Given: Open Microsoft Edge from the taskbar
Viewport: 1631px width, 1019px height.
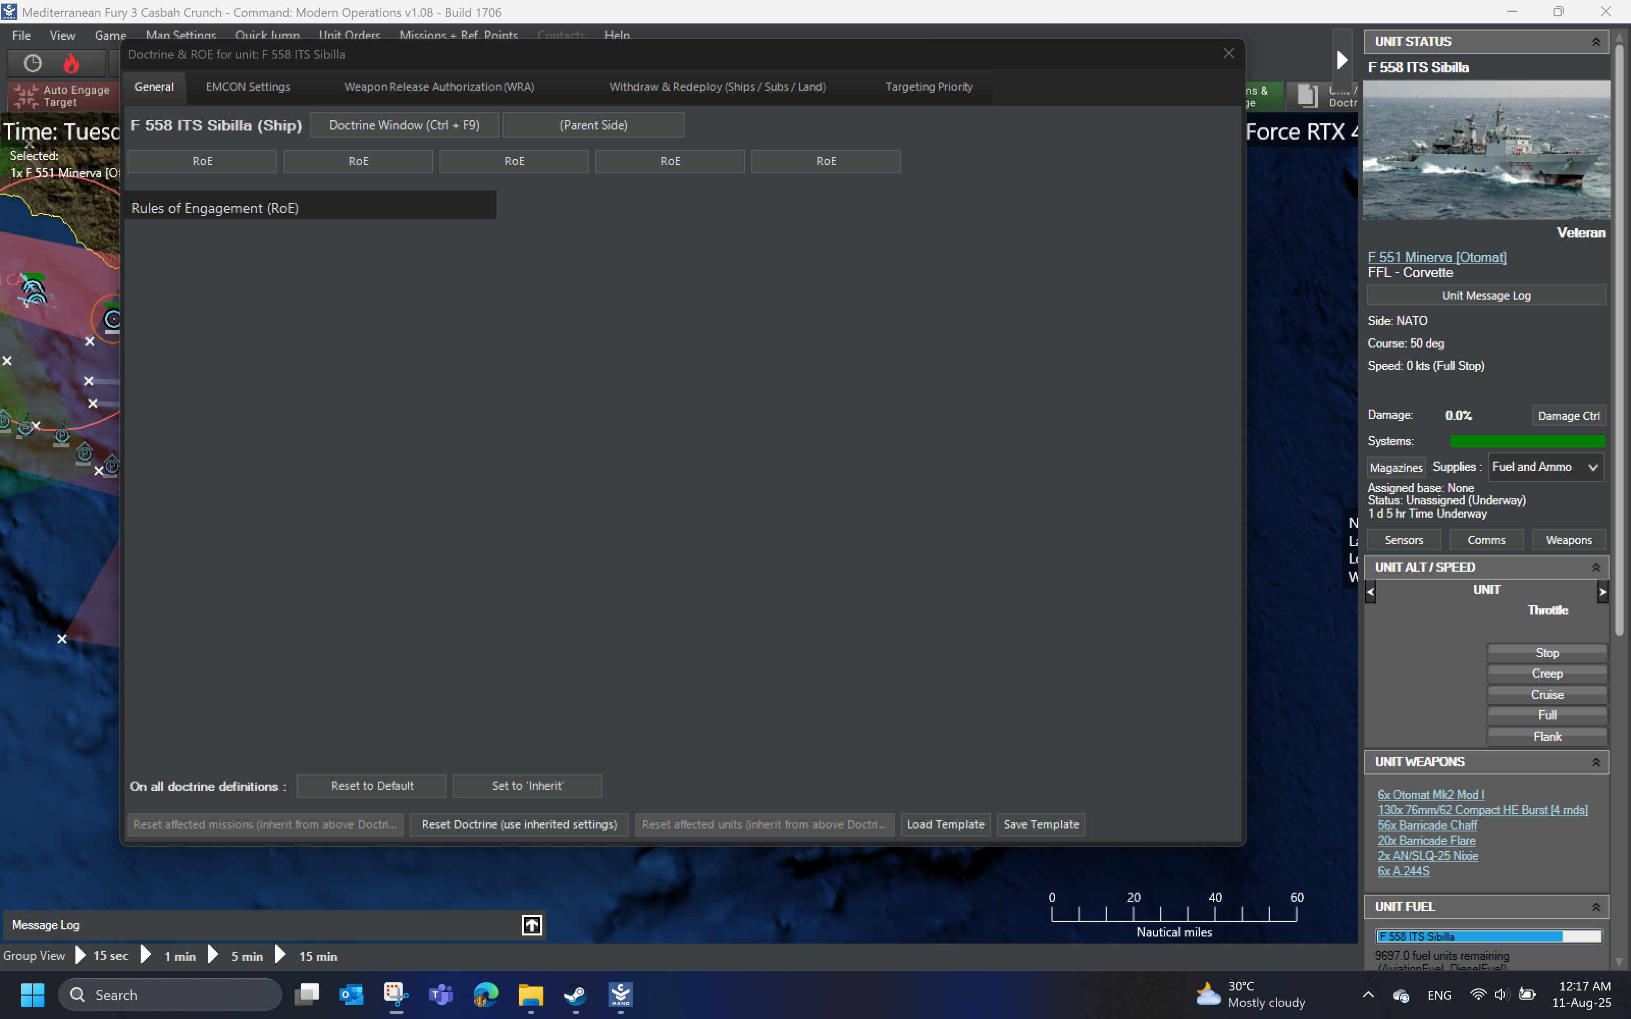Looking at the screenshot, I should (485, 995).
